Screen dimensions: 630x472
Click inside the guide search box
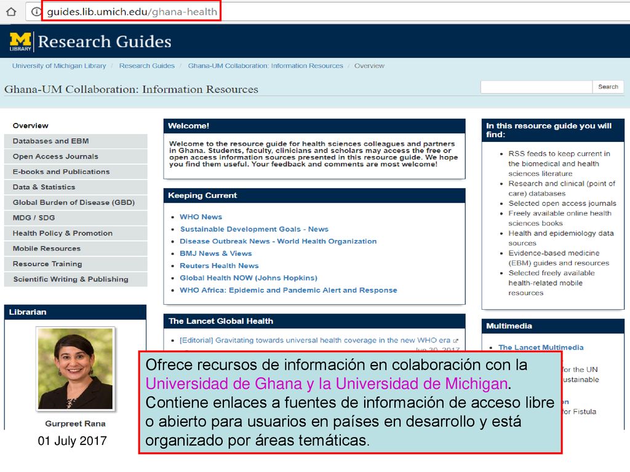536,87
